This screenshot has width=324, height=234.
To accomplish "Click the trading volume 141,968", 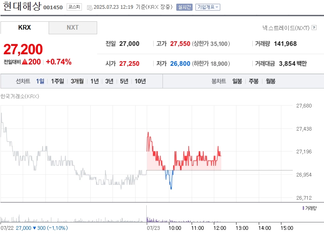I will click(285, 44).
